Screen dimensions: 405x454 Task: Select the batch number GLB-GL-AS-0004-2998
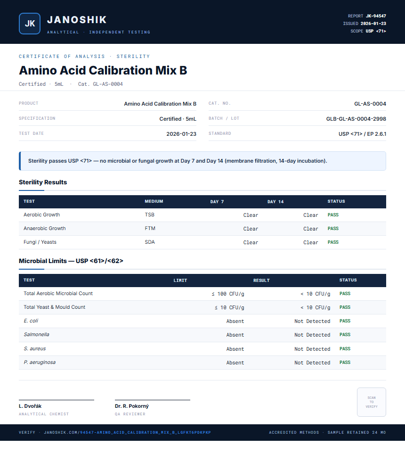356,119
